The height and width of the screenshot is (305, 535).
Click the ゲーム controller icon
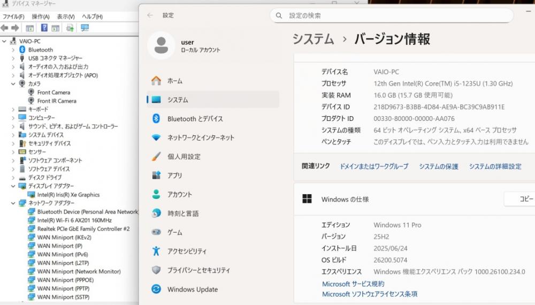pyautogui.click(x=156, y=232)
